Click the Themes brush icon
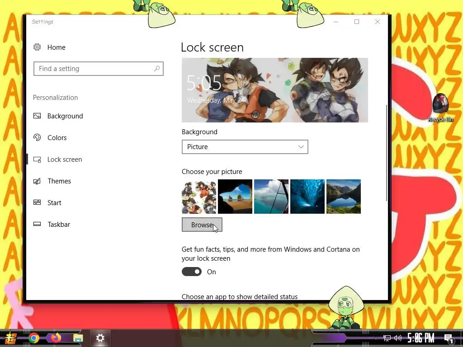The height and width of the screenshot is (347, 463). (x=37, y=181)
